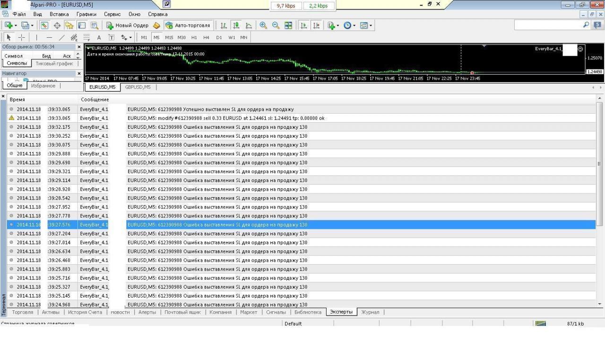605x341 pixels.
Task: Zoom out on the chart
Action: pyautogui.click(x=276, y=25)
